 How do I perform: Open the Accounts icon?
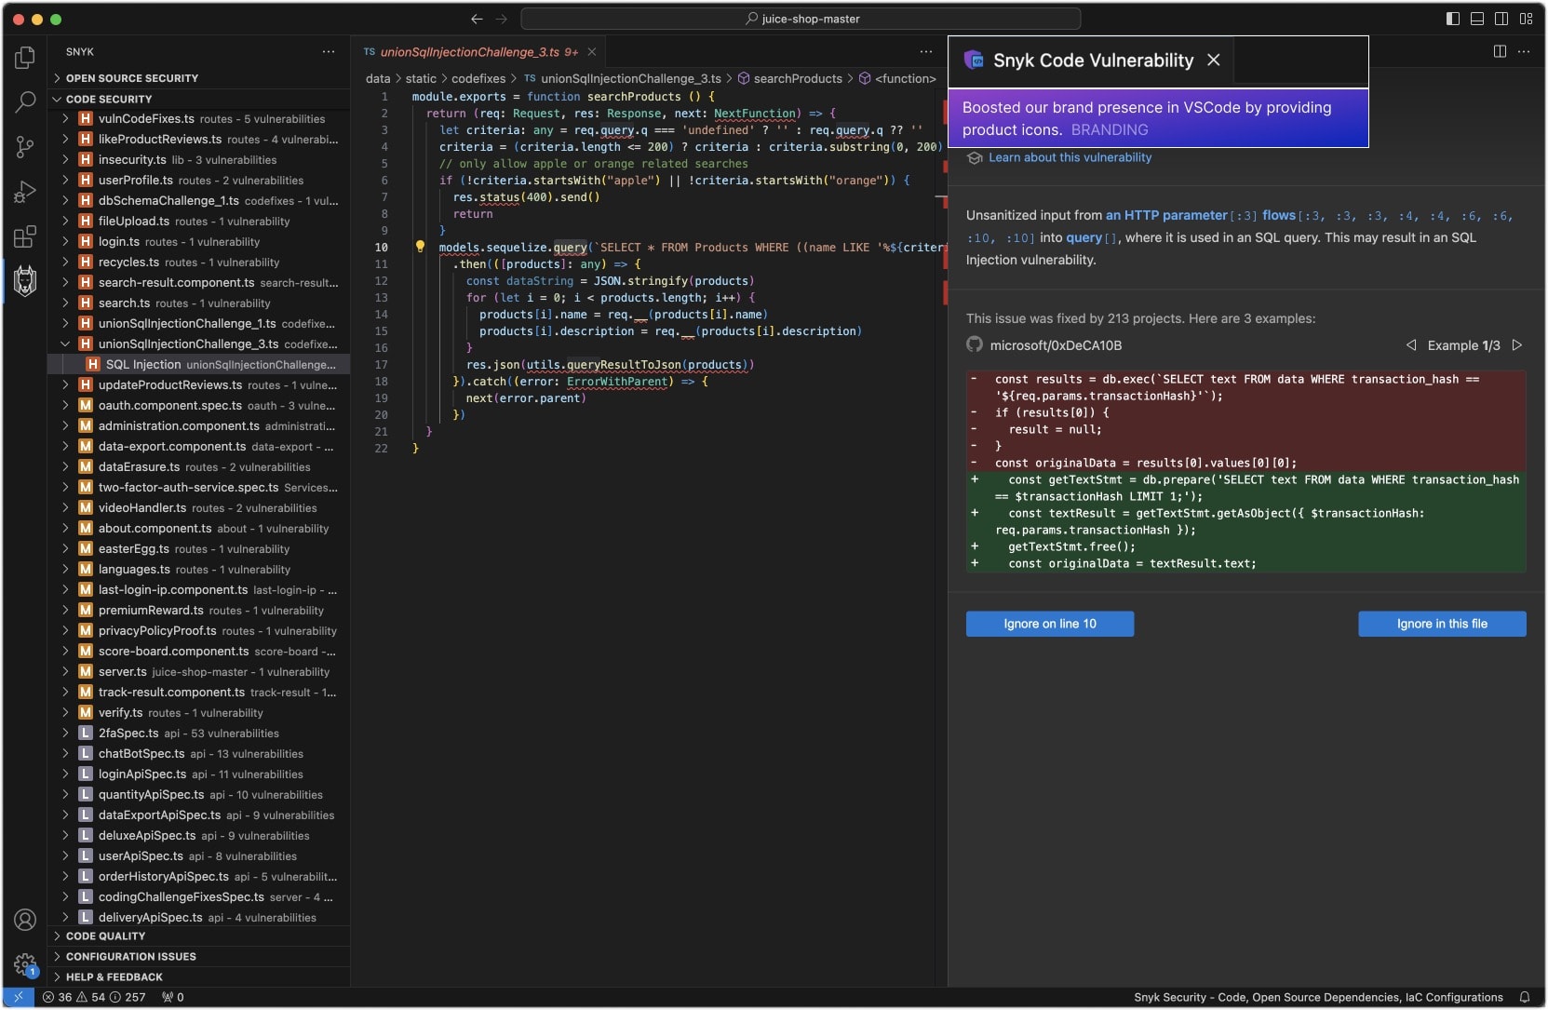[x=25, y=920]
